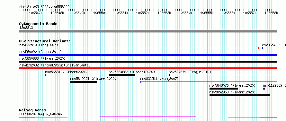The image size is (286, 121).
Task: Click the 106547k ruler tick label
Action: click(36, 13)
